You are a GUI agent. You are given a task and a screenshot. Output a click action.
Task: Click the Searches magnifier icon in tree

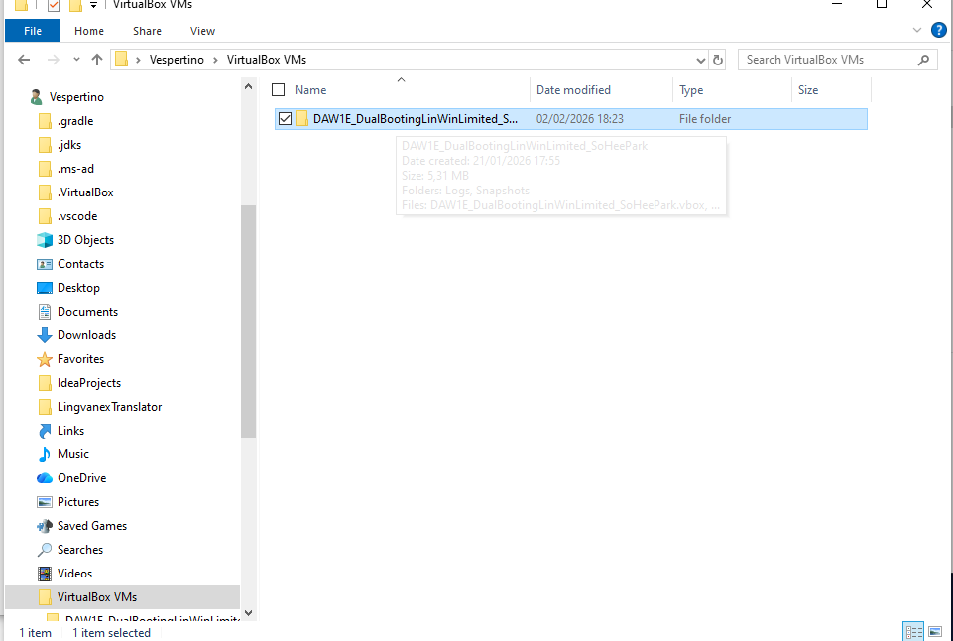[x=45, y=550]
